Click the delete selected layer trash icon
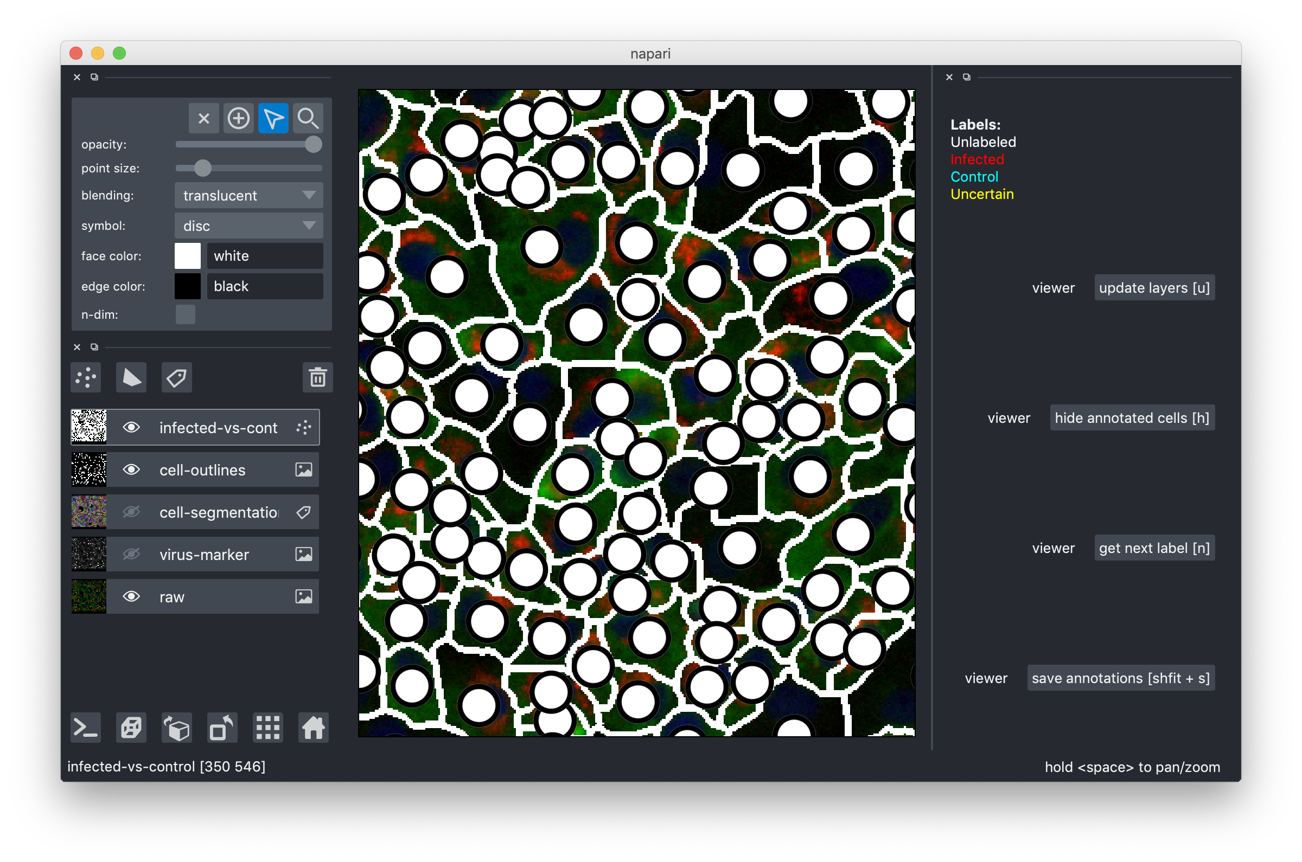Screen dimensions: 1302x862 point(317,377)
